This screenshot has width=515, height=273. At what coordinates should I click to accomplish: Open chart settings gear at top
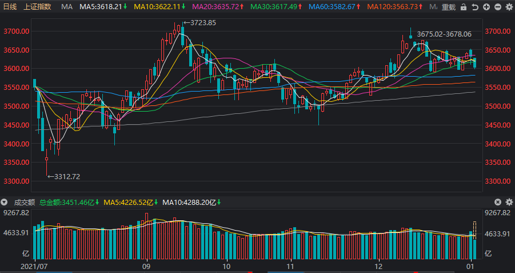[x=509, y=7]
